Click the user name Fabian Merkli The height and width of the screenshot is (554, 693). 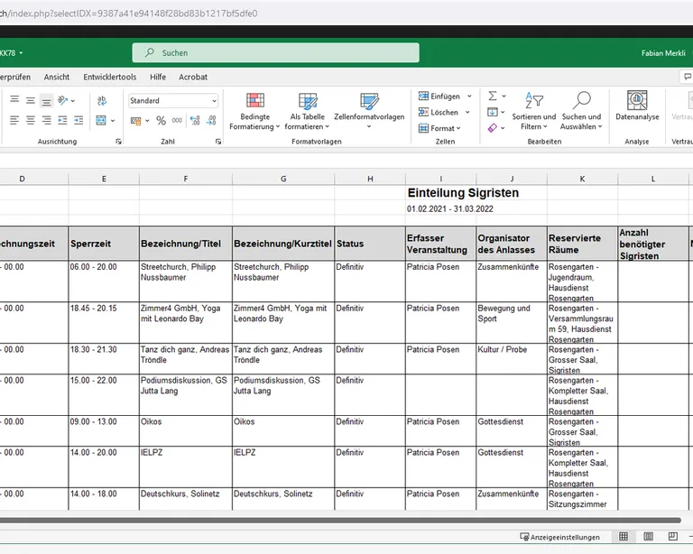(x=663, y=53)
